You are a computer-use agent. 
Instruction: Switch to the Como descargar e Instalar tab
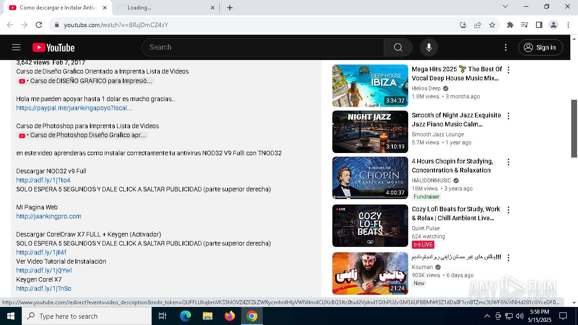pyautogui.click(x=58, y=8)
